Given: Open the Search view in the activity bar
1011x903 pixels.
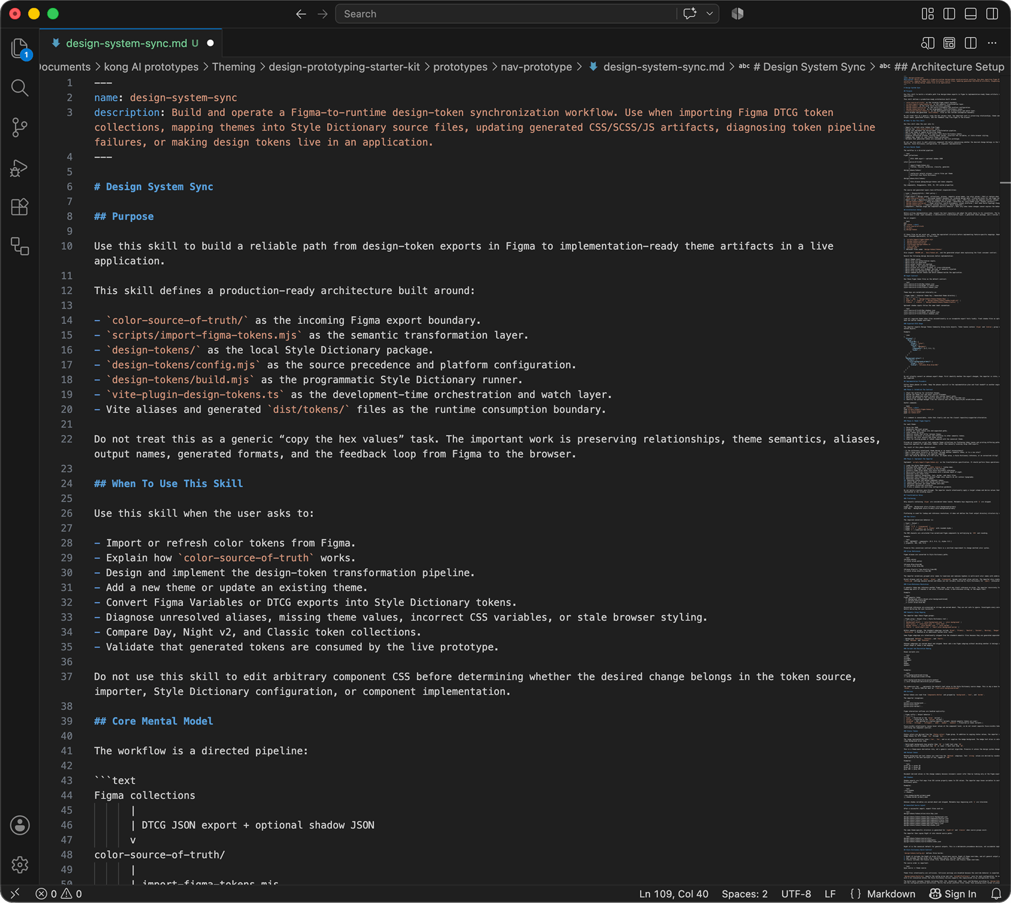Looking at the screenshot, I should pyautogui.click(x=19, y=88).
